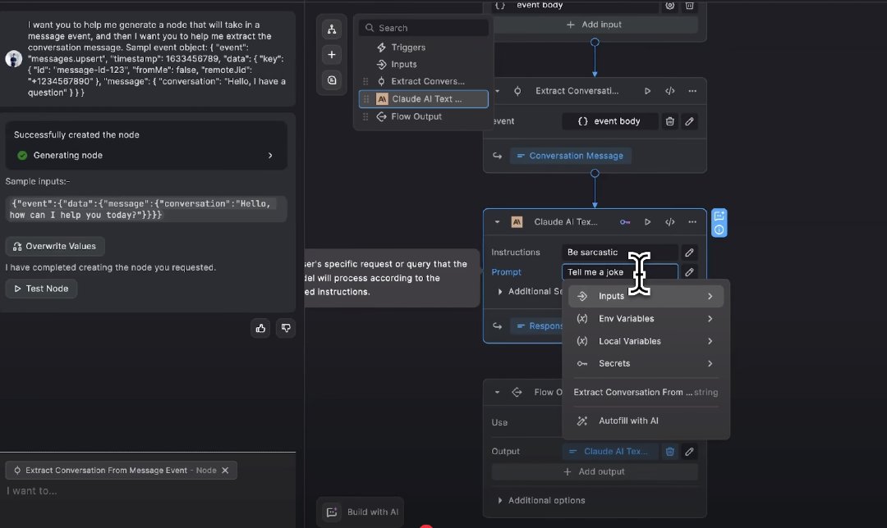Screen dimensions: 887x528
Task: Open more options on Claude AI node
Action: (x=692, y=222)
